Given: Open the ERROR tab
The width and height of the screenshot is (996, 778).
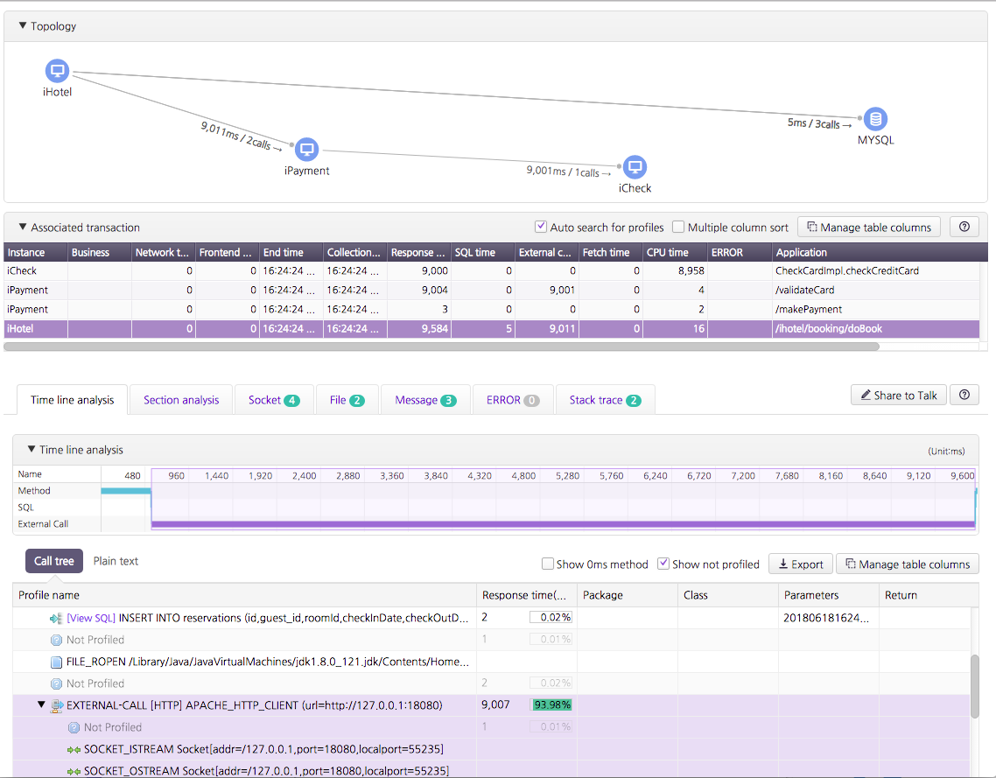Looking at the screenshot, I should (x=513, y=399).
